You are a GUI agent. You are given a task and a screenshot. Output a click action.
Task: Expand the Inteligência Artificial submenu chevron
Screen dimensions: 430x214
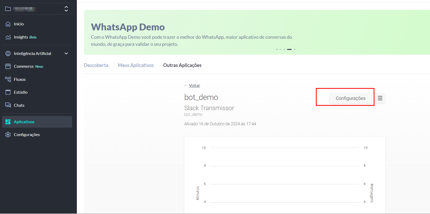(66, 53)
